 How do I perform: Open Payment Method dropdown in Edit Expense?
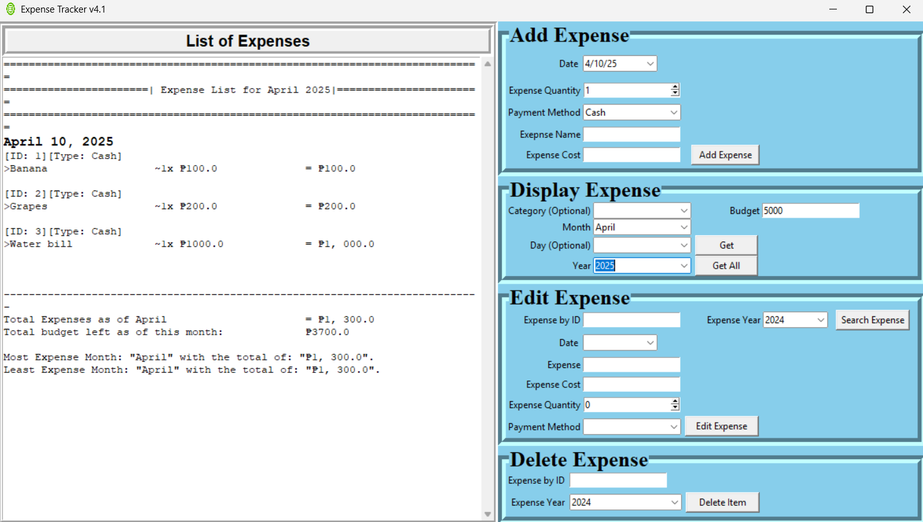pyautogui.click(x=674, y=427)
